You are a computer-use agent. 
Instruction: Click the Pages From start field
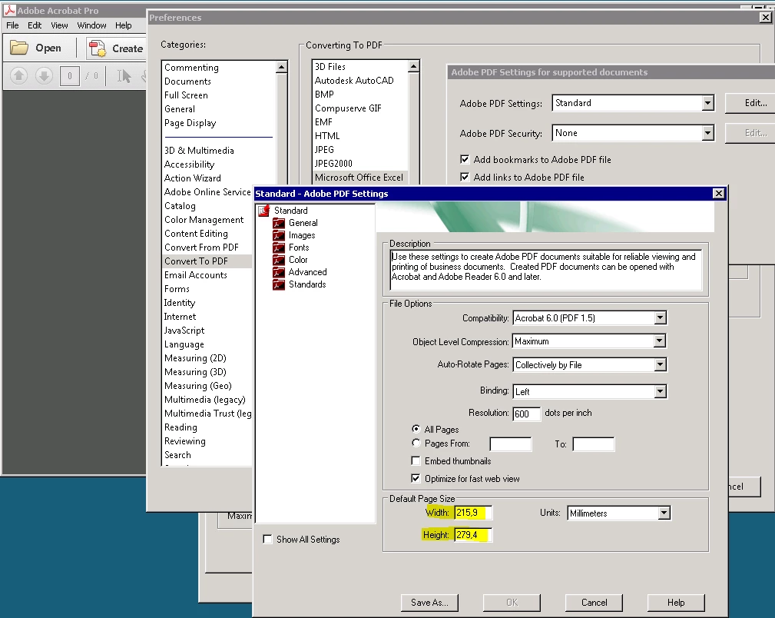(511, 444)
